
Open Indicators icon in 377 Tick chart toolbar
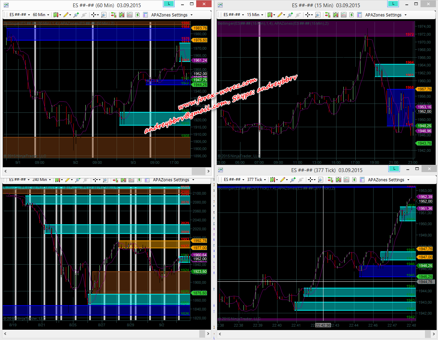(346, 180)
